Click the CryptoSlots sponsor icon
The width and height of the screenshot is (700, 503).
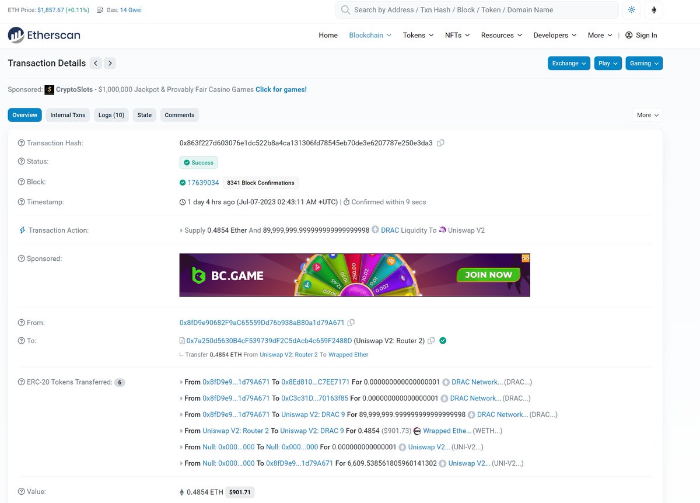click(x=50, y=90)
